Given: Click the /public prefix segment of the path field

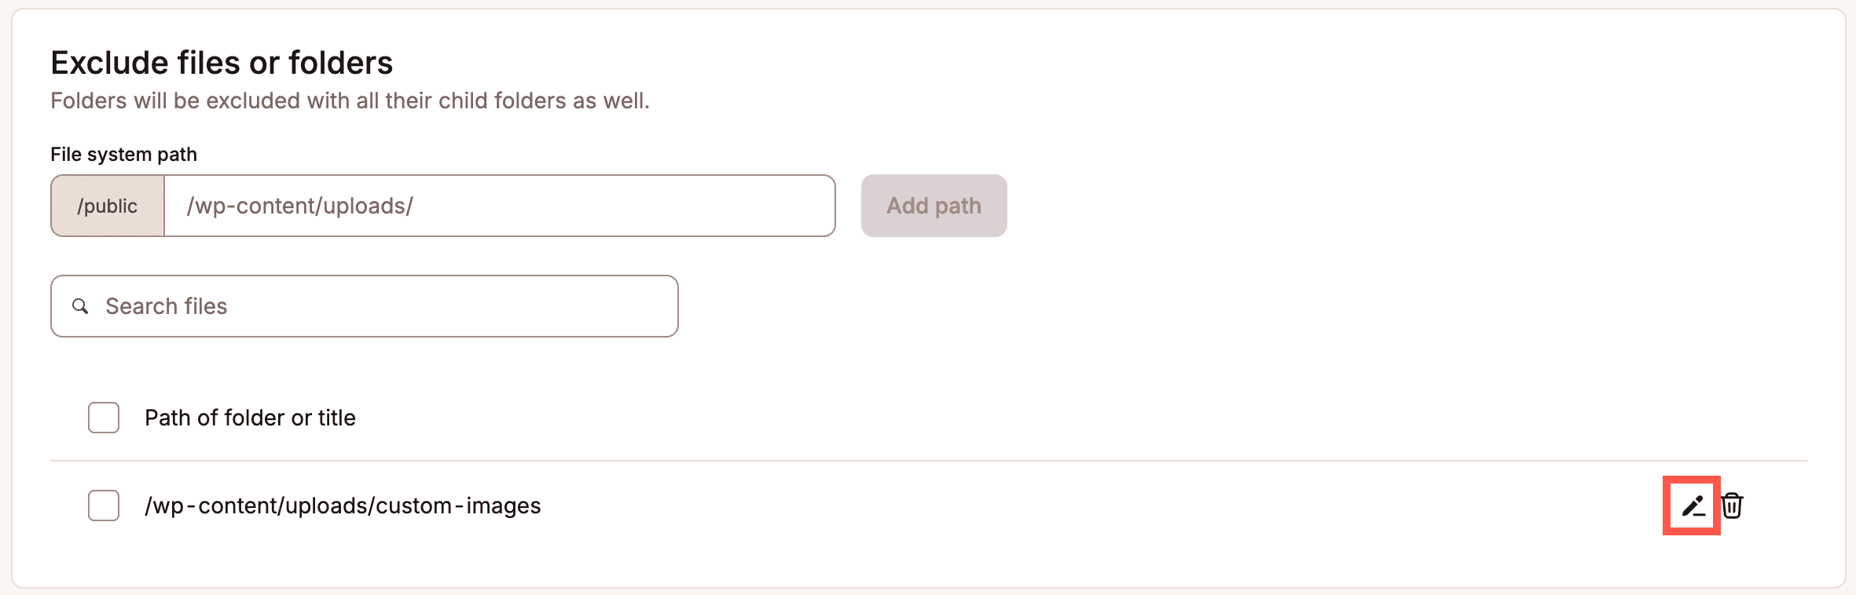Looking at the screenshot, I should pyautogui.click(x=108, y=206).
